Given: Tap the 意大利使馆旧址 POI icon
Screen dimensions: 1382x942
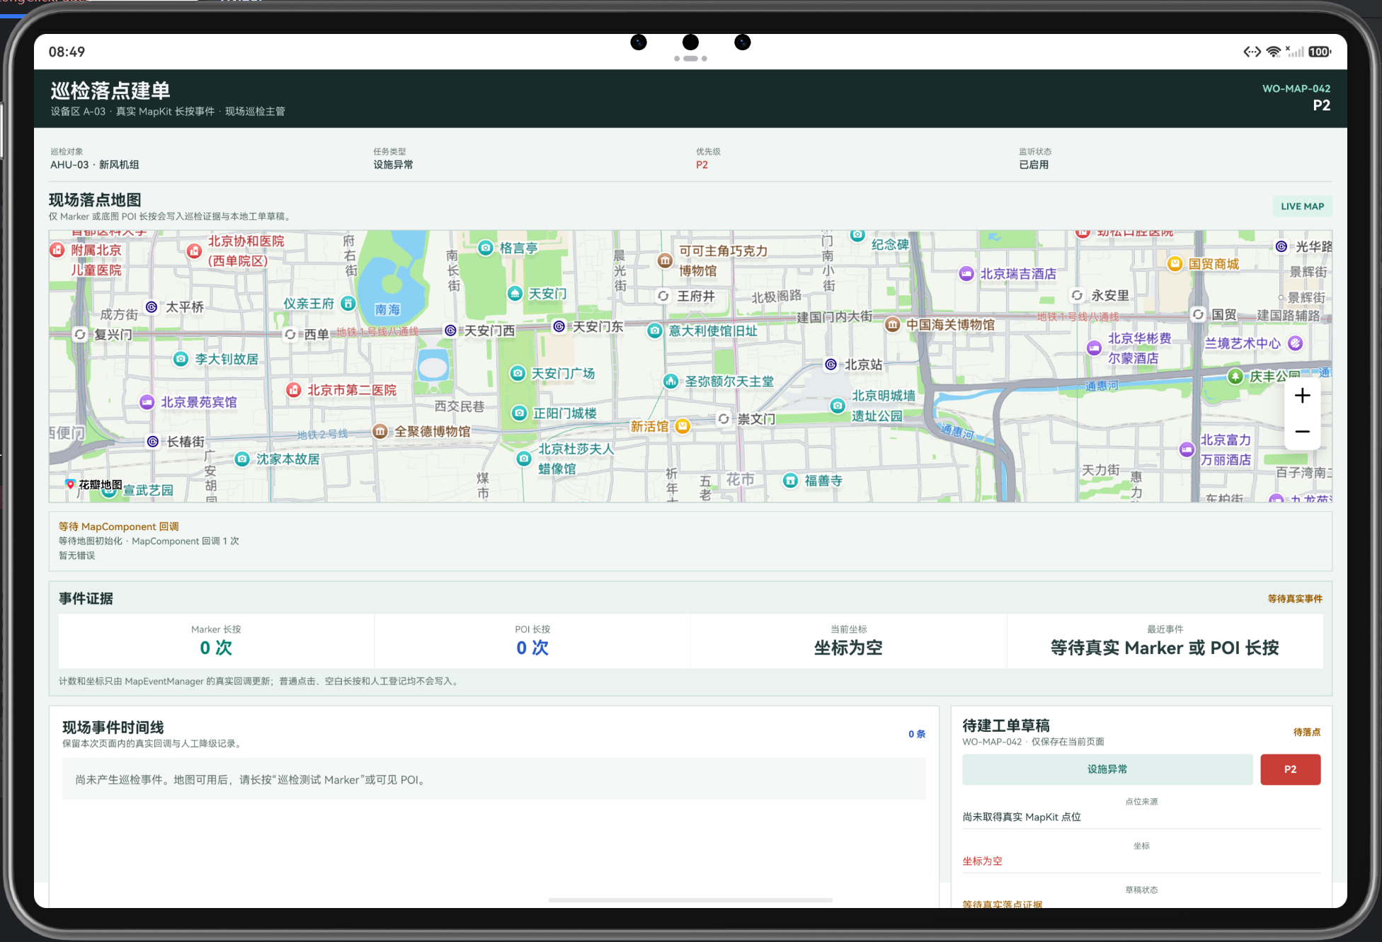Looking at the screenshot, I should [x=655, y=331].
